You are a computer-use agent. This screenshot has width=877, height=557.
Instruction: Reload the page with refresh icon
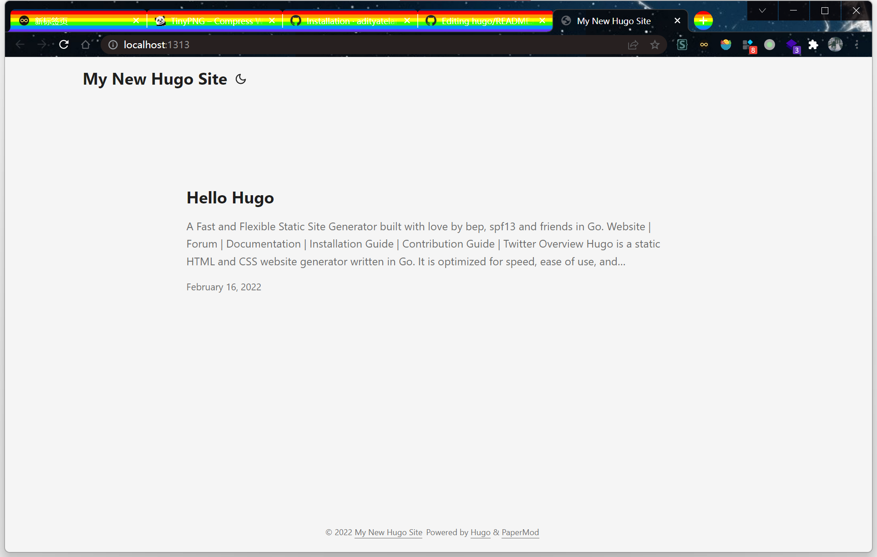[64, 45]
